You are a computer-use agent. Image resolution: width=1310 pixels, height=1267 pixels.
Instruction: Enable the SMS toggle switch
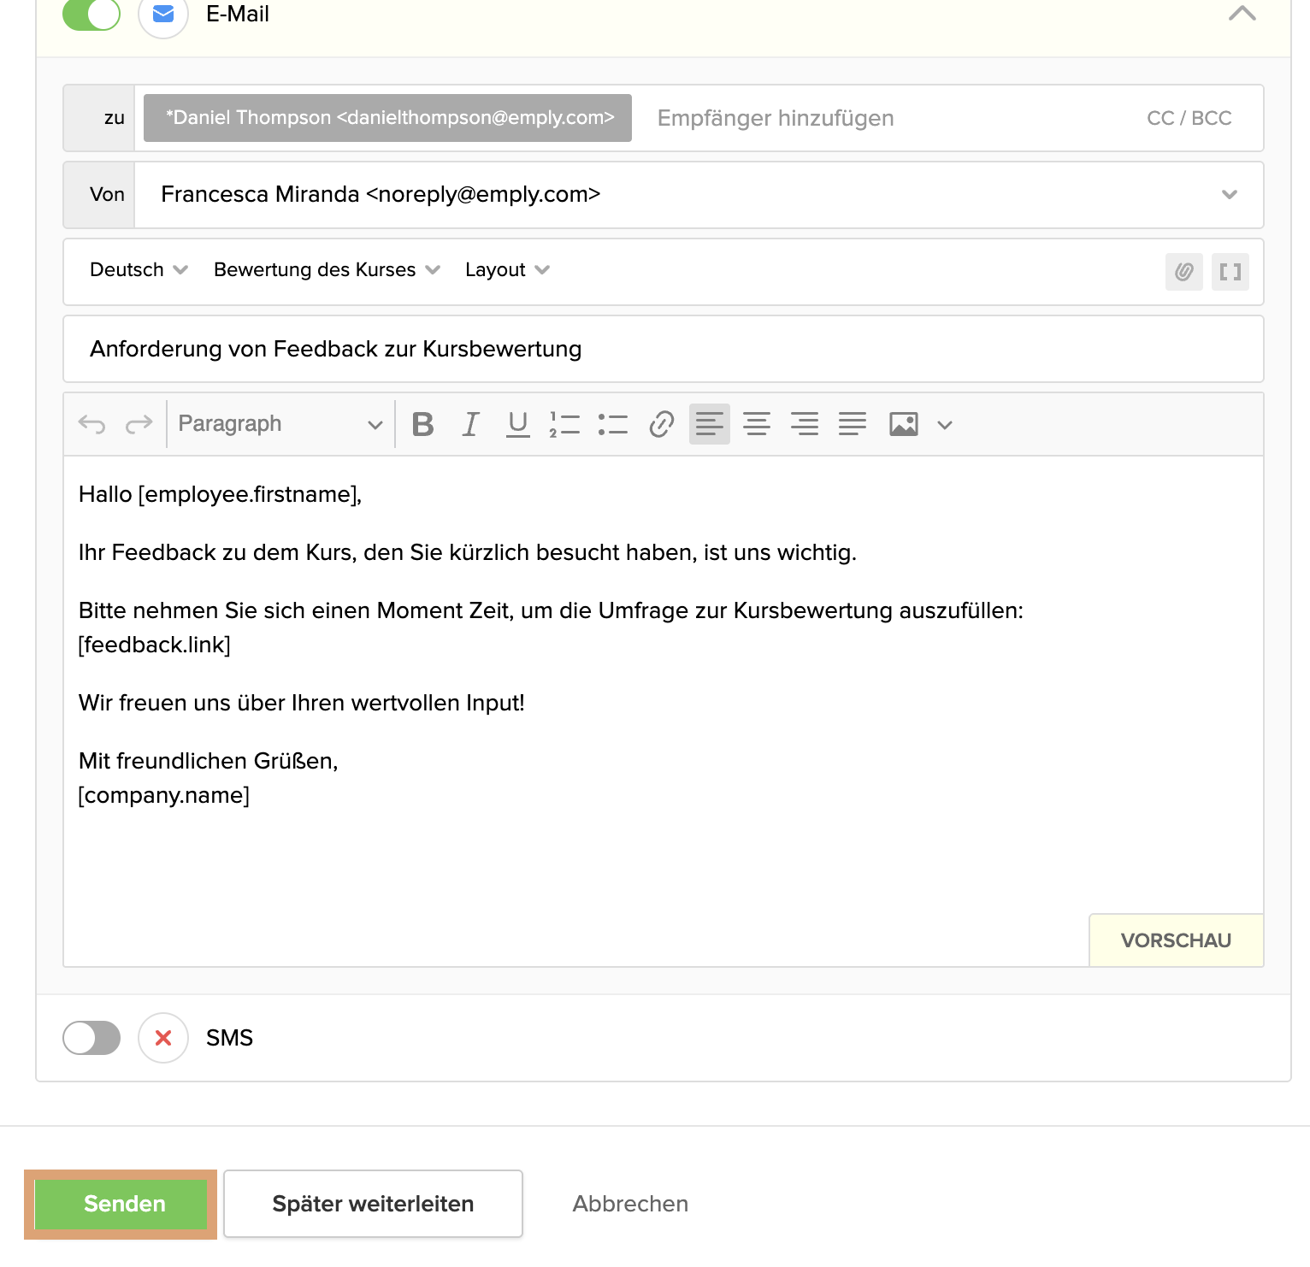pyautogui.click(x=91, y=1038)
